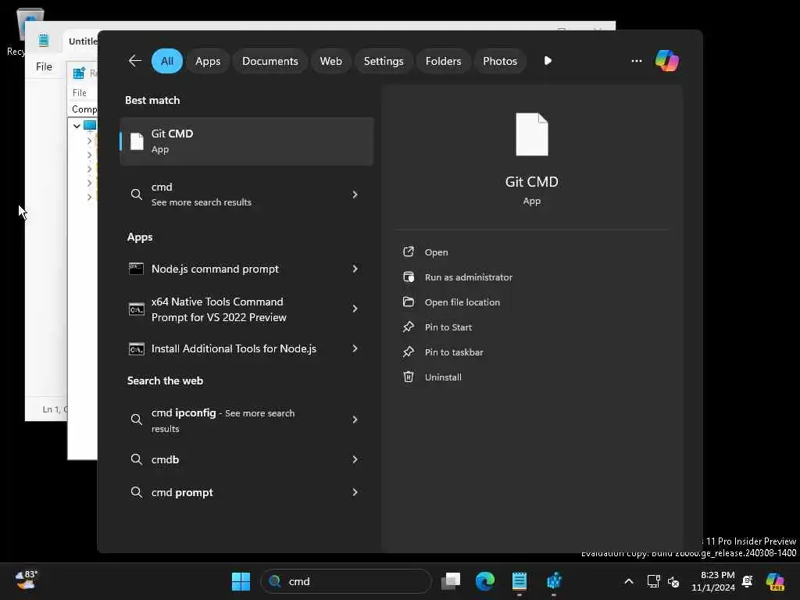Click the large Git CMD preview icon
Viewport: 800px width, 600px height.
point(531,134)
